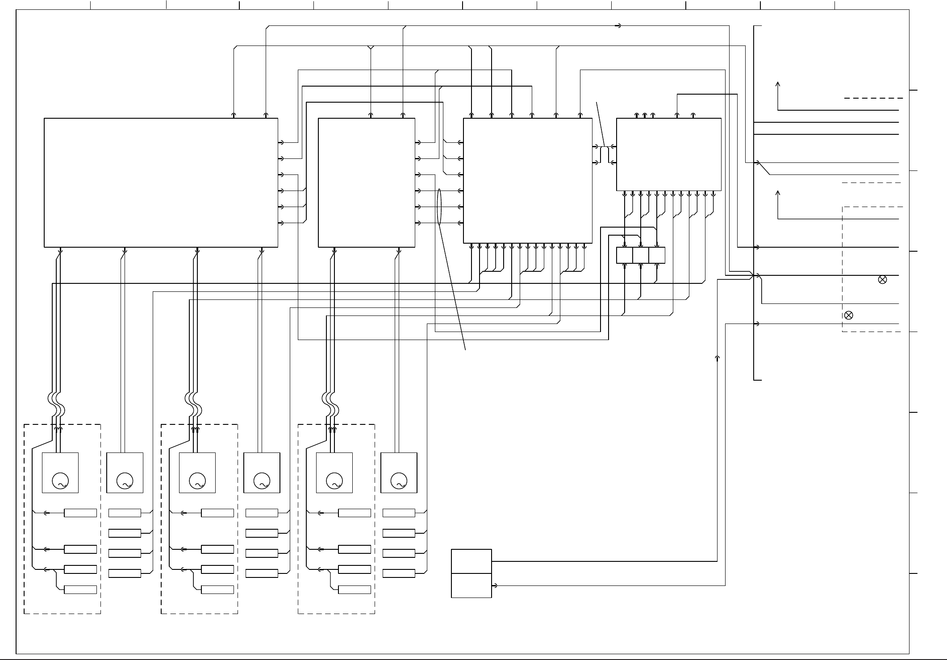Click the second AC source circle from left
The height and width of the screenshot is (660, 947).
(x=125, y=482)
